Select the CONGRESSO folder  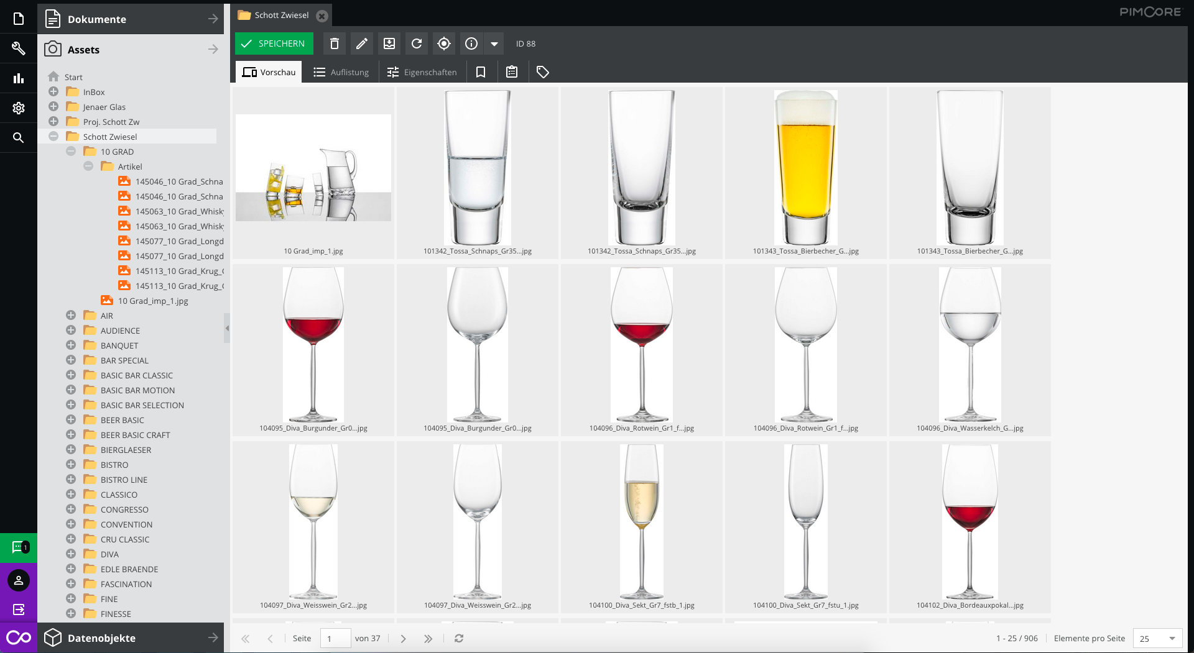point(124,509)
